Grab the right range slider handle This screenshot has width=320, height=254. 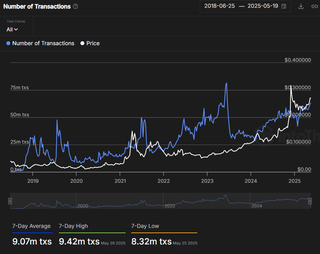[x=310, y=201]
